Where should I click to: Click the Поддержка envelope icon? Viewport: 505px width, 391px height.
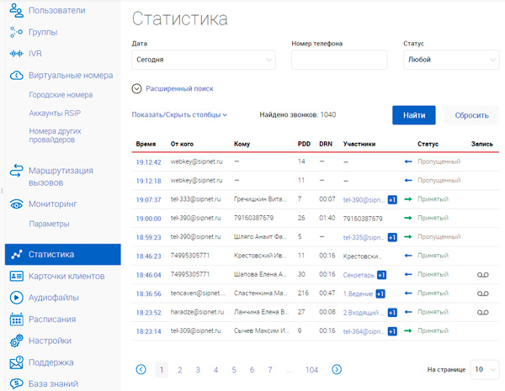pos(15,363)
